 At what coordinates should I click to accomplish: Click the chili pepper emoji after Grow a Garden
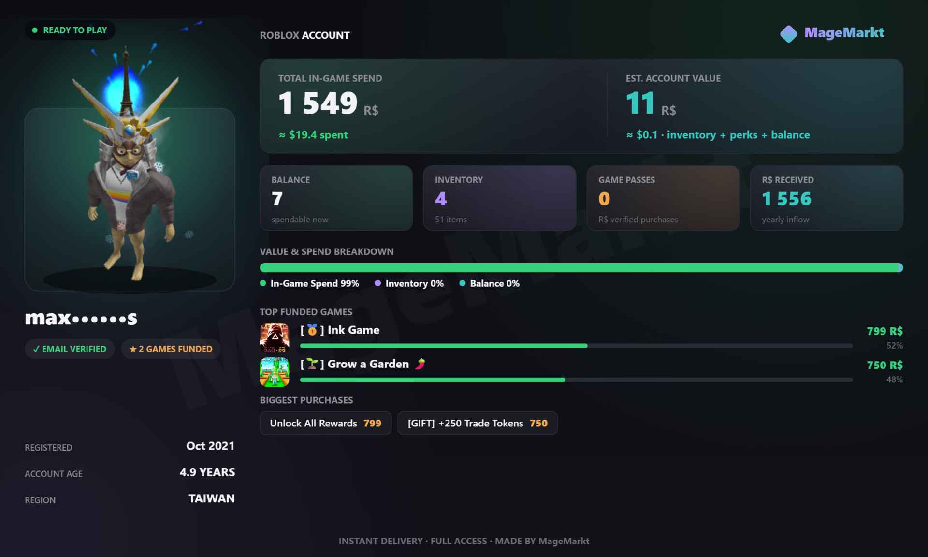(420, 364)
